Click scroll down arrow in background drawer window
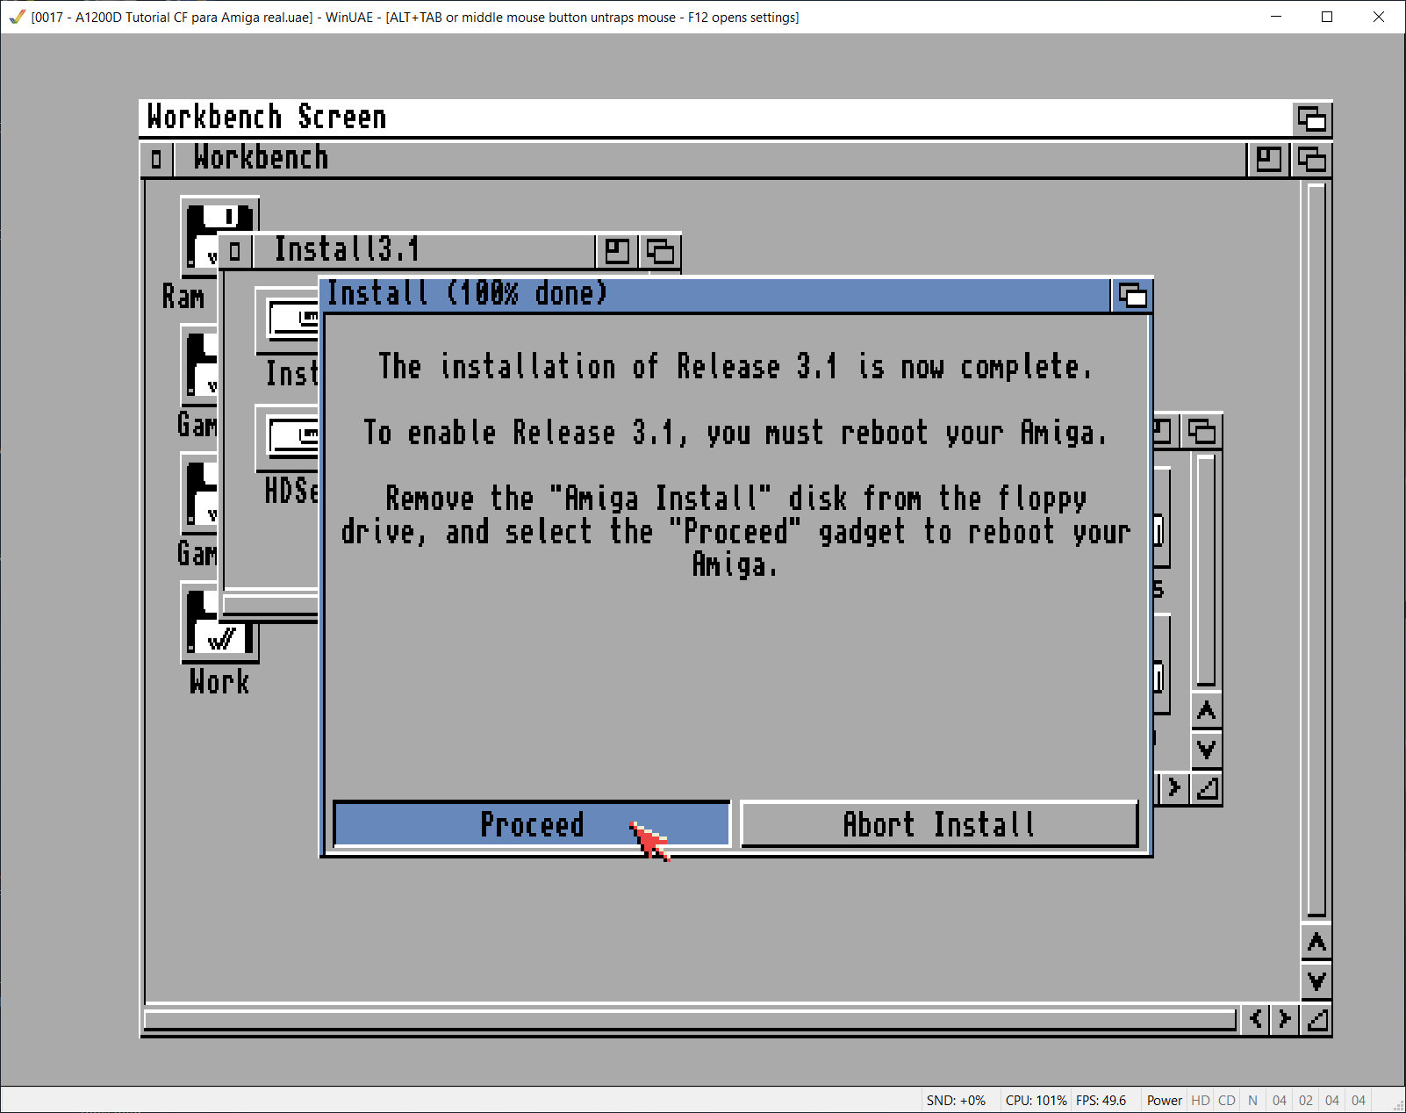1406x1113 pixels. pyautogui.click(x=1207, y=749)
